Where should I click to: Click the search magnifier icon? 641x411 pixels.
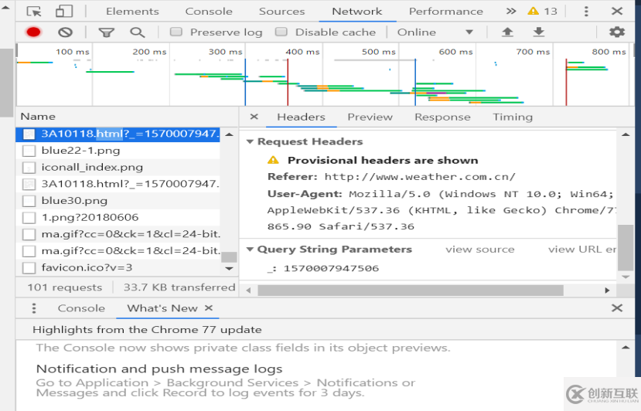(x=137, y=32)
